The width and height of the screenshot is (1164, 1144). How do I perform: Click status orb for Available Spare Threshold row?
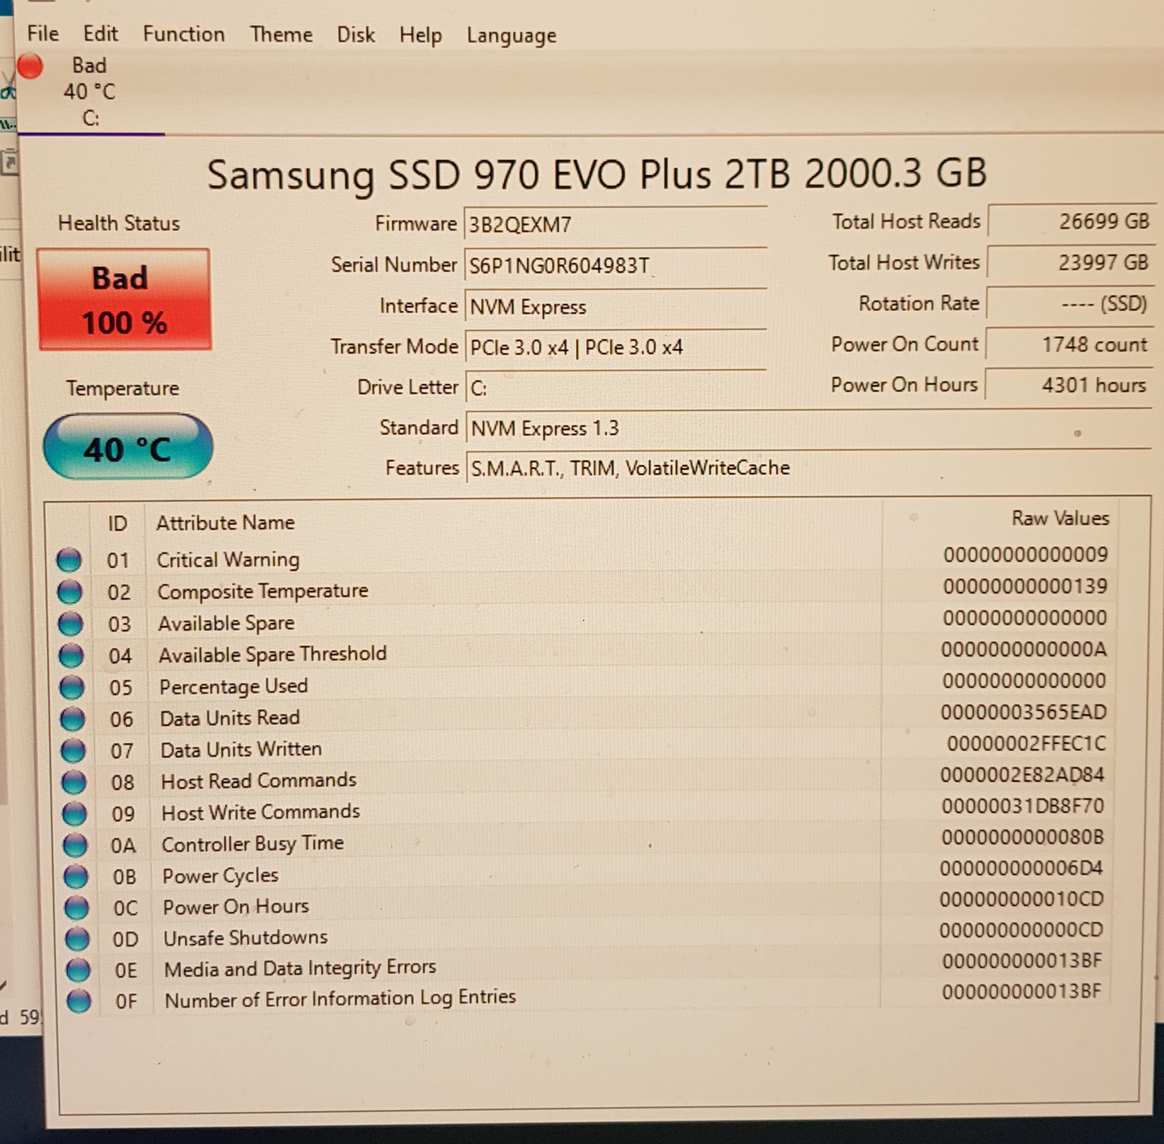point(72,656)
